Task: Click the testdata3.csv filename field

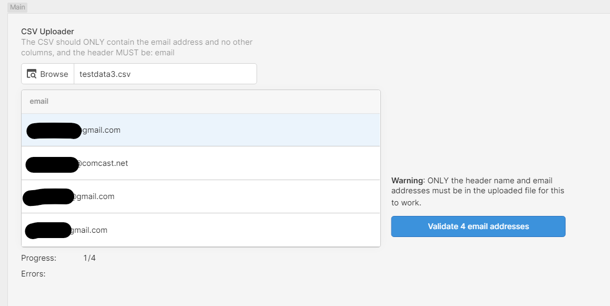Action: coord(165,74)
